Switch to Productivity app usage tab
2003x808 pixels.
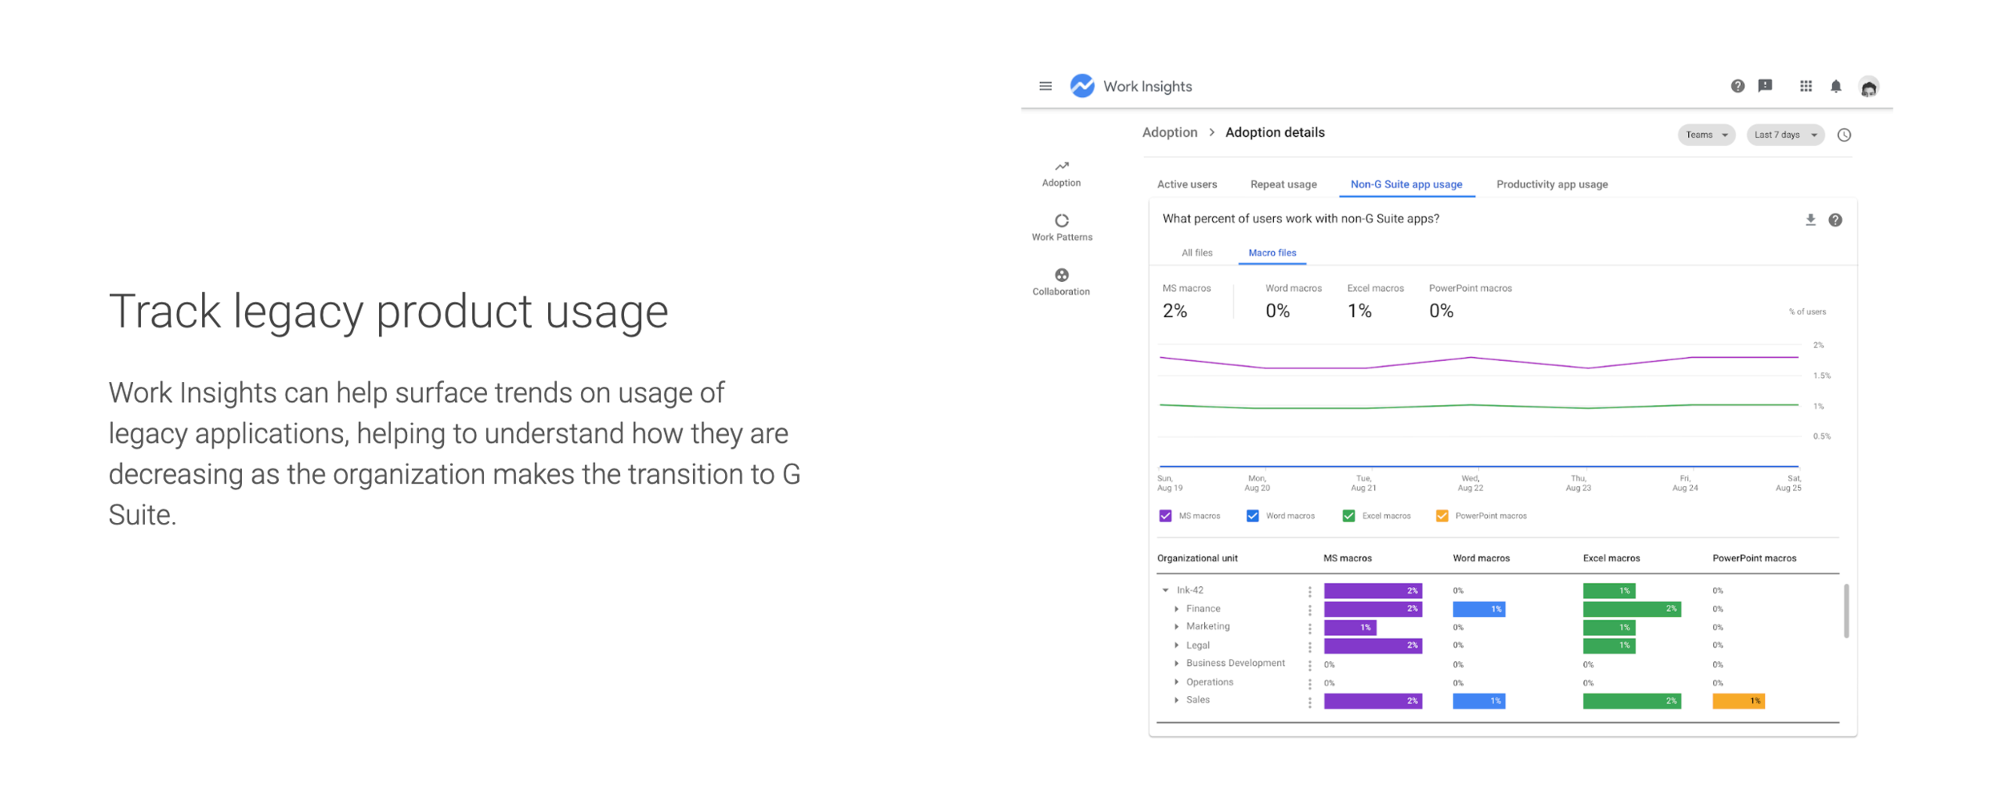pyautogui.click(x=1551, y=184)
